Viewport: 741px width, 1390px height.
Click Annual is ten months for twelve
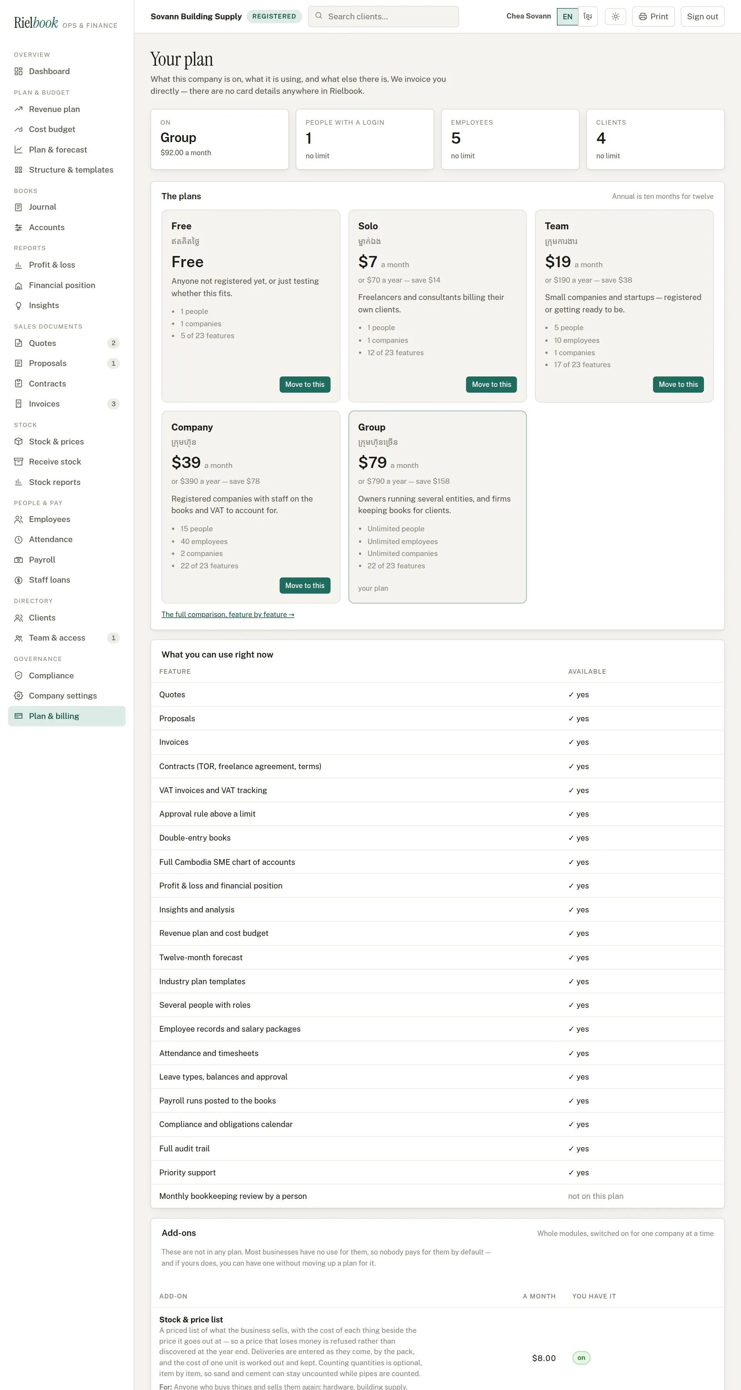(x=662, y=197)
